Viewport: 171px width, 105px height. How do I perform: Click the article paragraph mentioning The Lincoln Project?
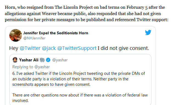(x=86, y=13)
